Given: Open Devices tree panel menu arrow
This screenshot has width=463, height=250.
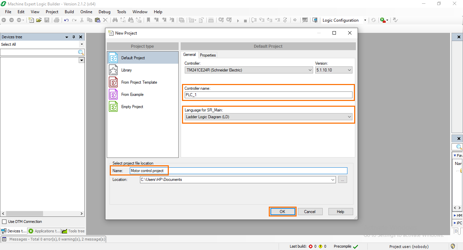Looking at the screenshot, I should [67, 37].
